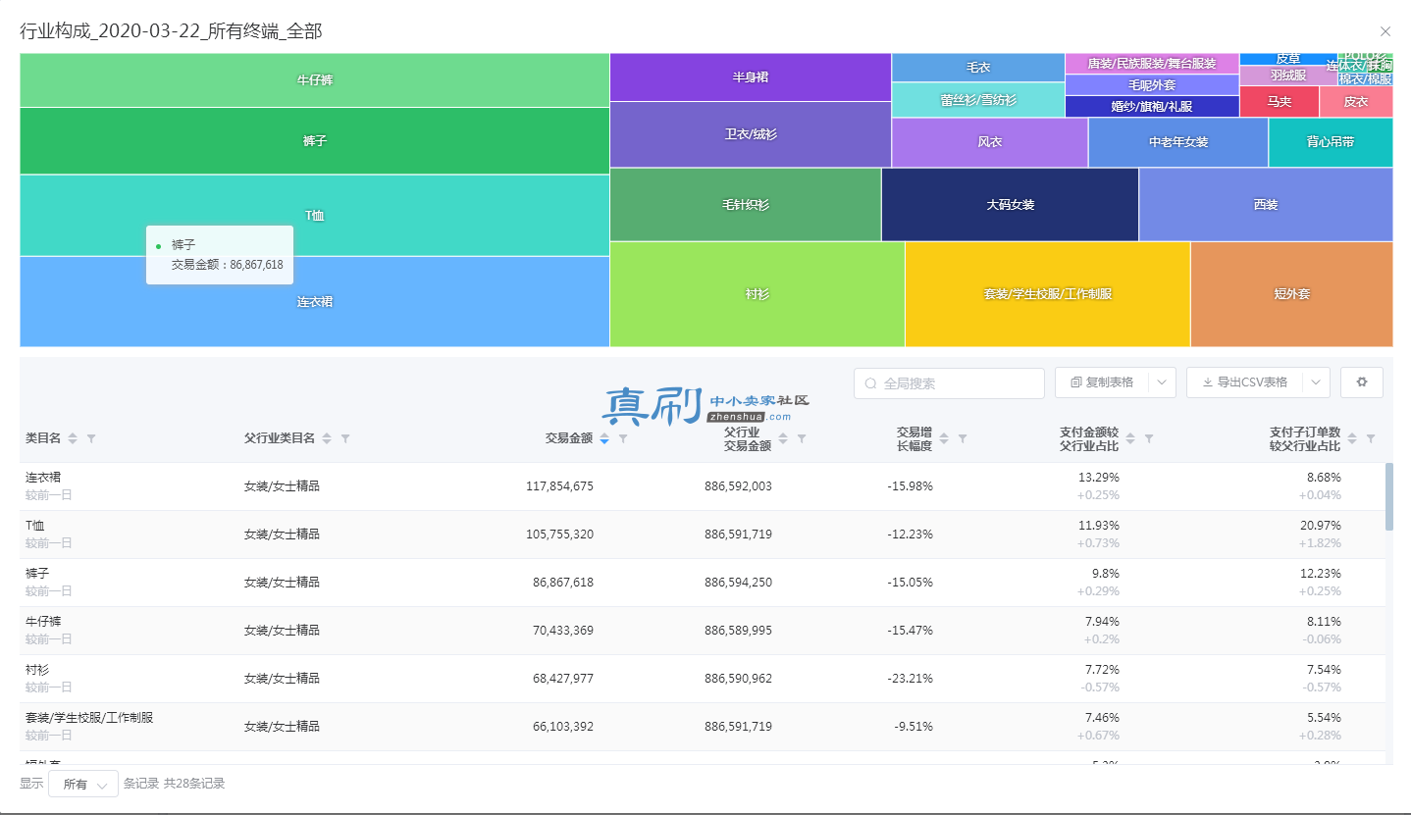1411x815 pixels.
Task: Click the filter icon next to 交易增长幅度
Action: point(963,438)
